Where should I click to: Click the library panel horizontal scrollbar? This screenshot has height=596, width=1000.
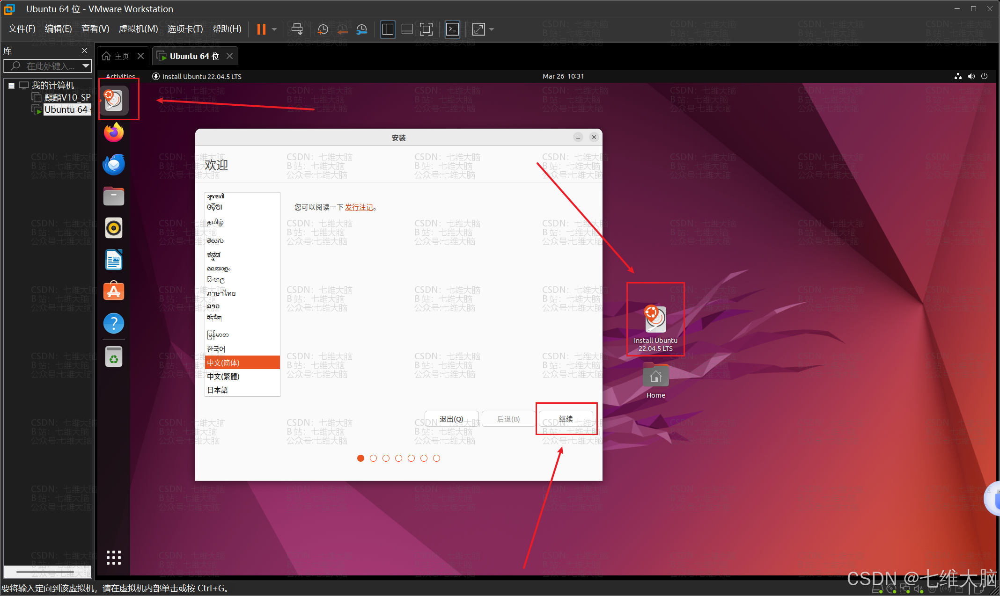point(45,571)
